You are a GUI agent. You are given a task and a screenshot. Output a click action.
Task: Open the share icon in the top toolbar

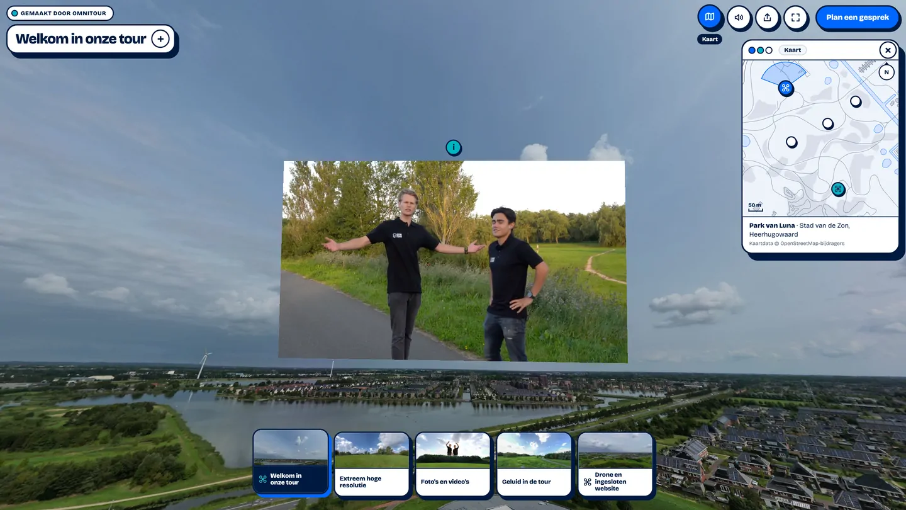tap(767, 18)
